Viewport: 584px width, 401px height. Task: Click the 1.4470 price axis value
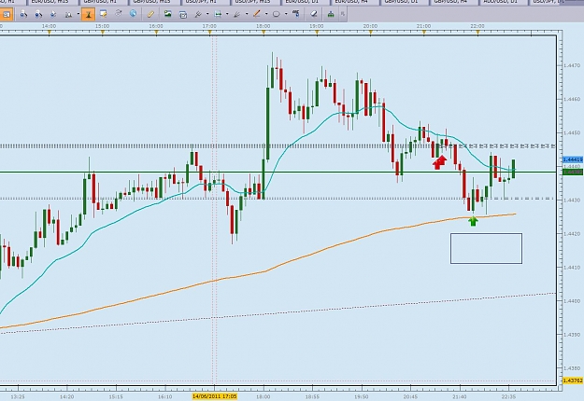click(571, 65)
